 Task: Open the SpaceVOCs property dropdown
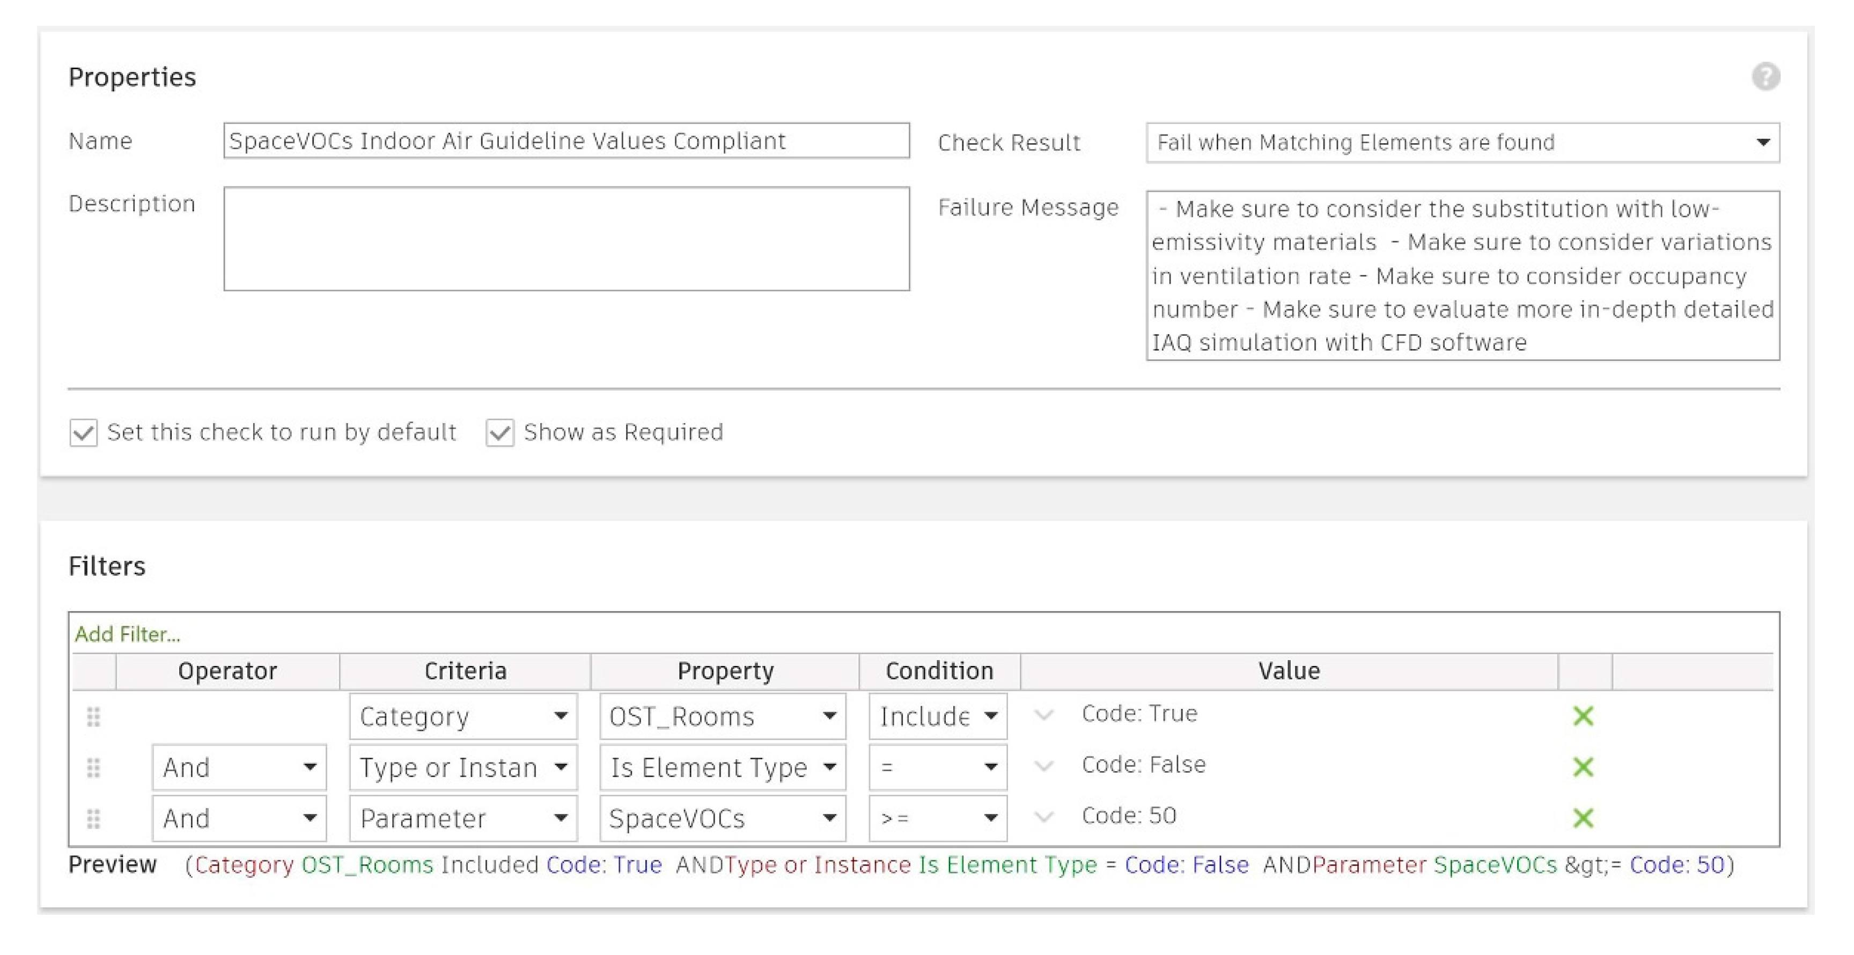coord(722,818)
